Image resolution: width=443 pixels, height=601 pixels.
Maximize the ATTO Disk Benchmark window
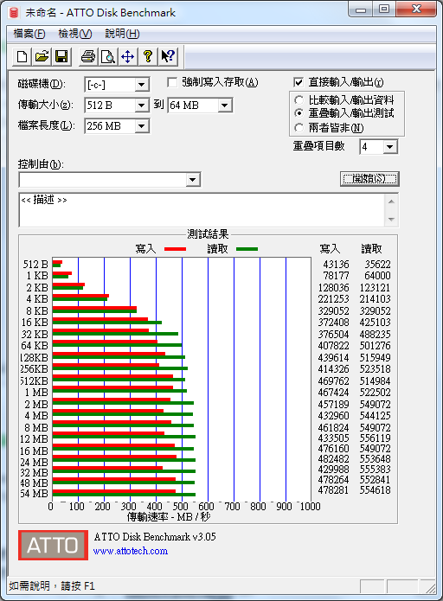384,10
